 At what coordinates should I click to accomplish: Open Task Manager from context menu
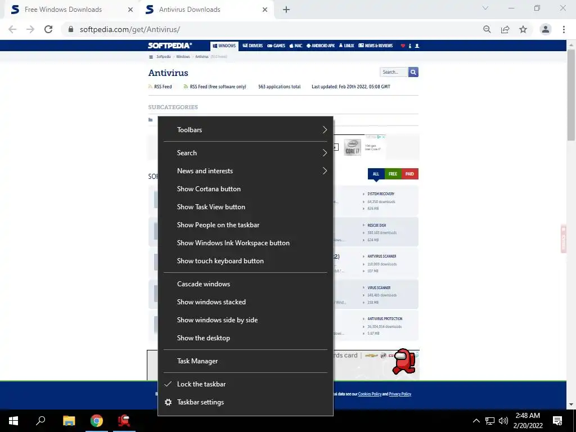(245, 361)
